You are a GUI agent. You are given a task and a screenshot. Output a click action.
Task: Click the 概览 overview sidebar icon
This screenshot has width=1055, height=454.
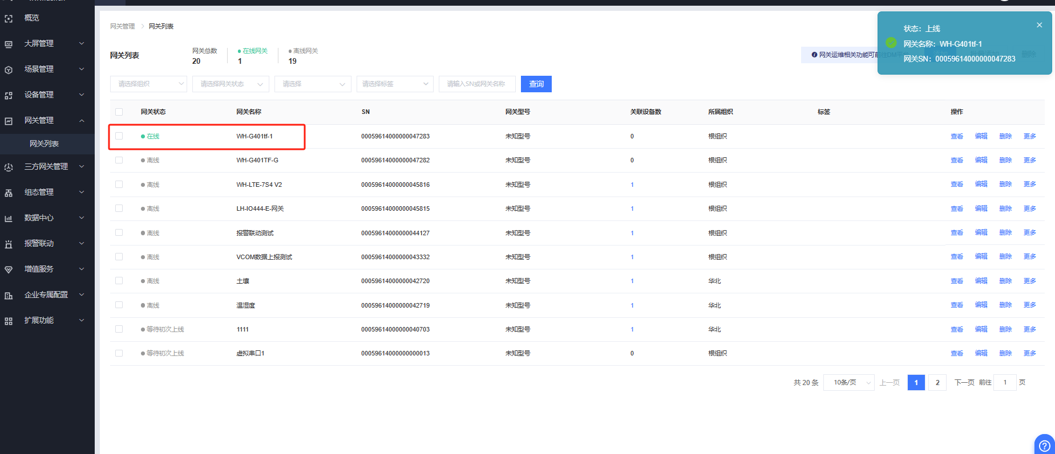(x=9, y=19)
